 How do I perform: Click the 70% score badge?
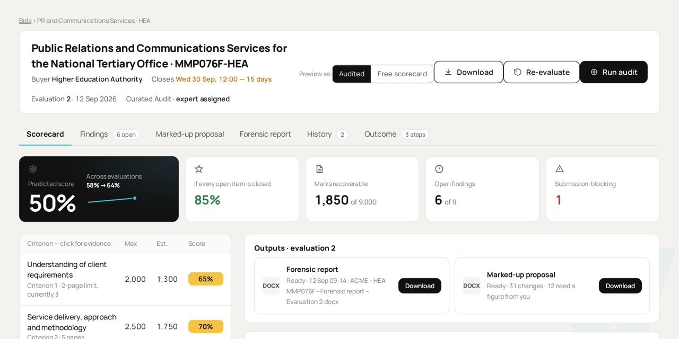(x=206, y=327)
